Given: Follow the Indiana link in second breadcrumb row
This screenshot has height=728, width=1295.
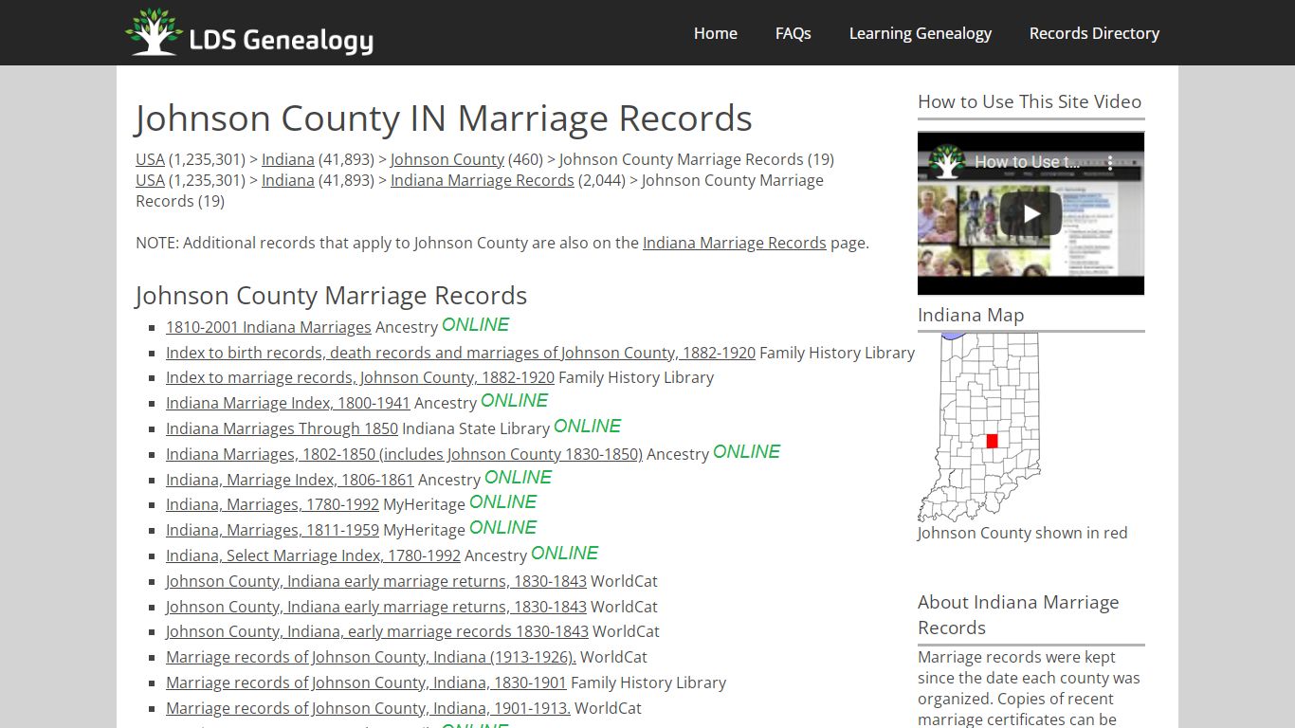Looking at the screenshot, I should tap(287, 180).
